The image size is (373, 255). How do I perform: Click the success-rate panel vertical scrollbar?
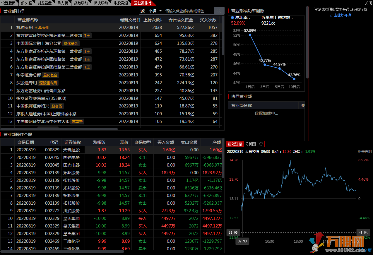[307, 42]
